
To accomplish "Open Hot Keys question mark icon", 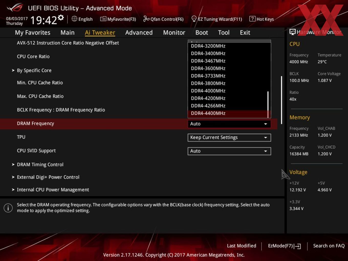I will point(252,19).
